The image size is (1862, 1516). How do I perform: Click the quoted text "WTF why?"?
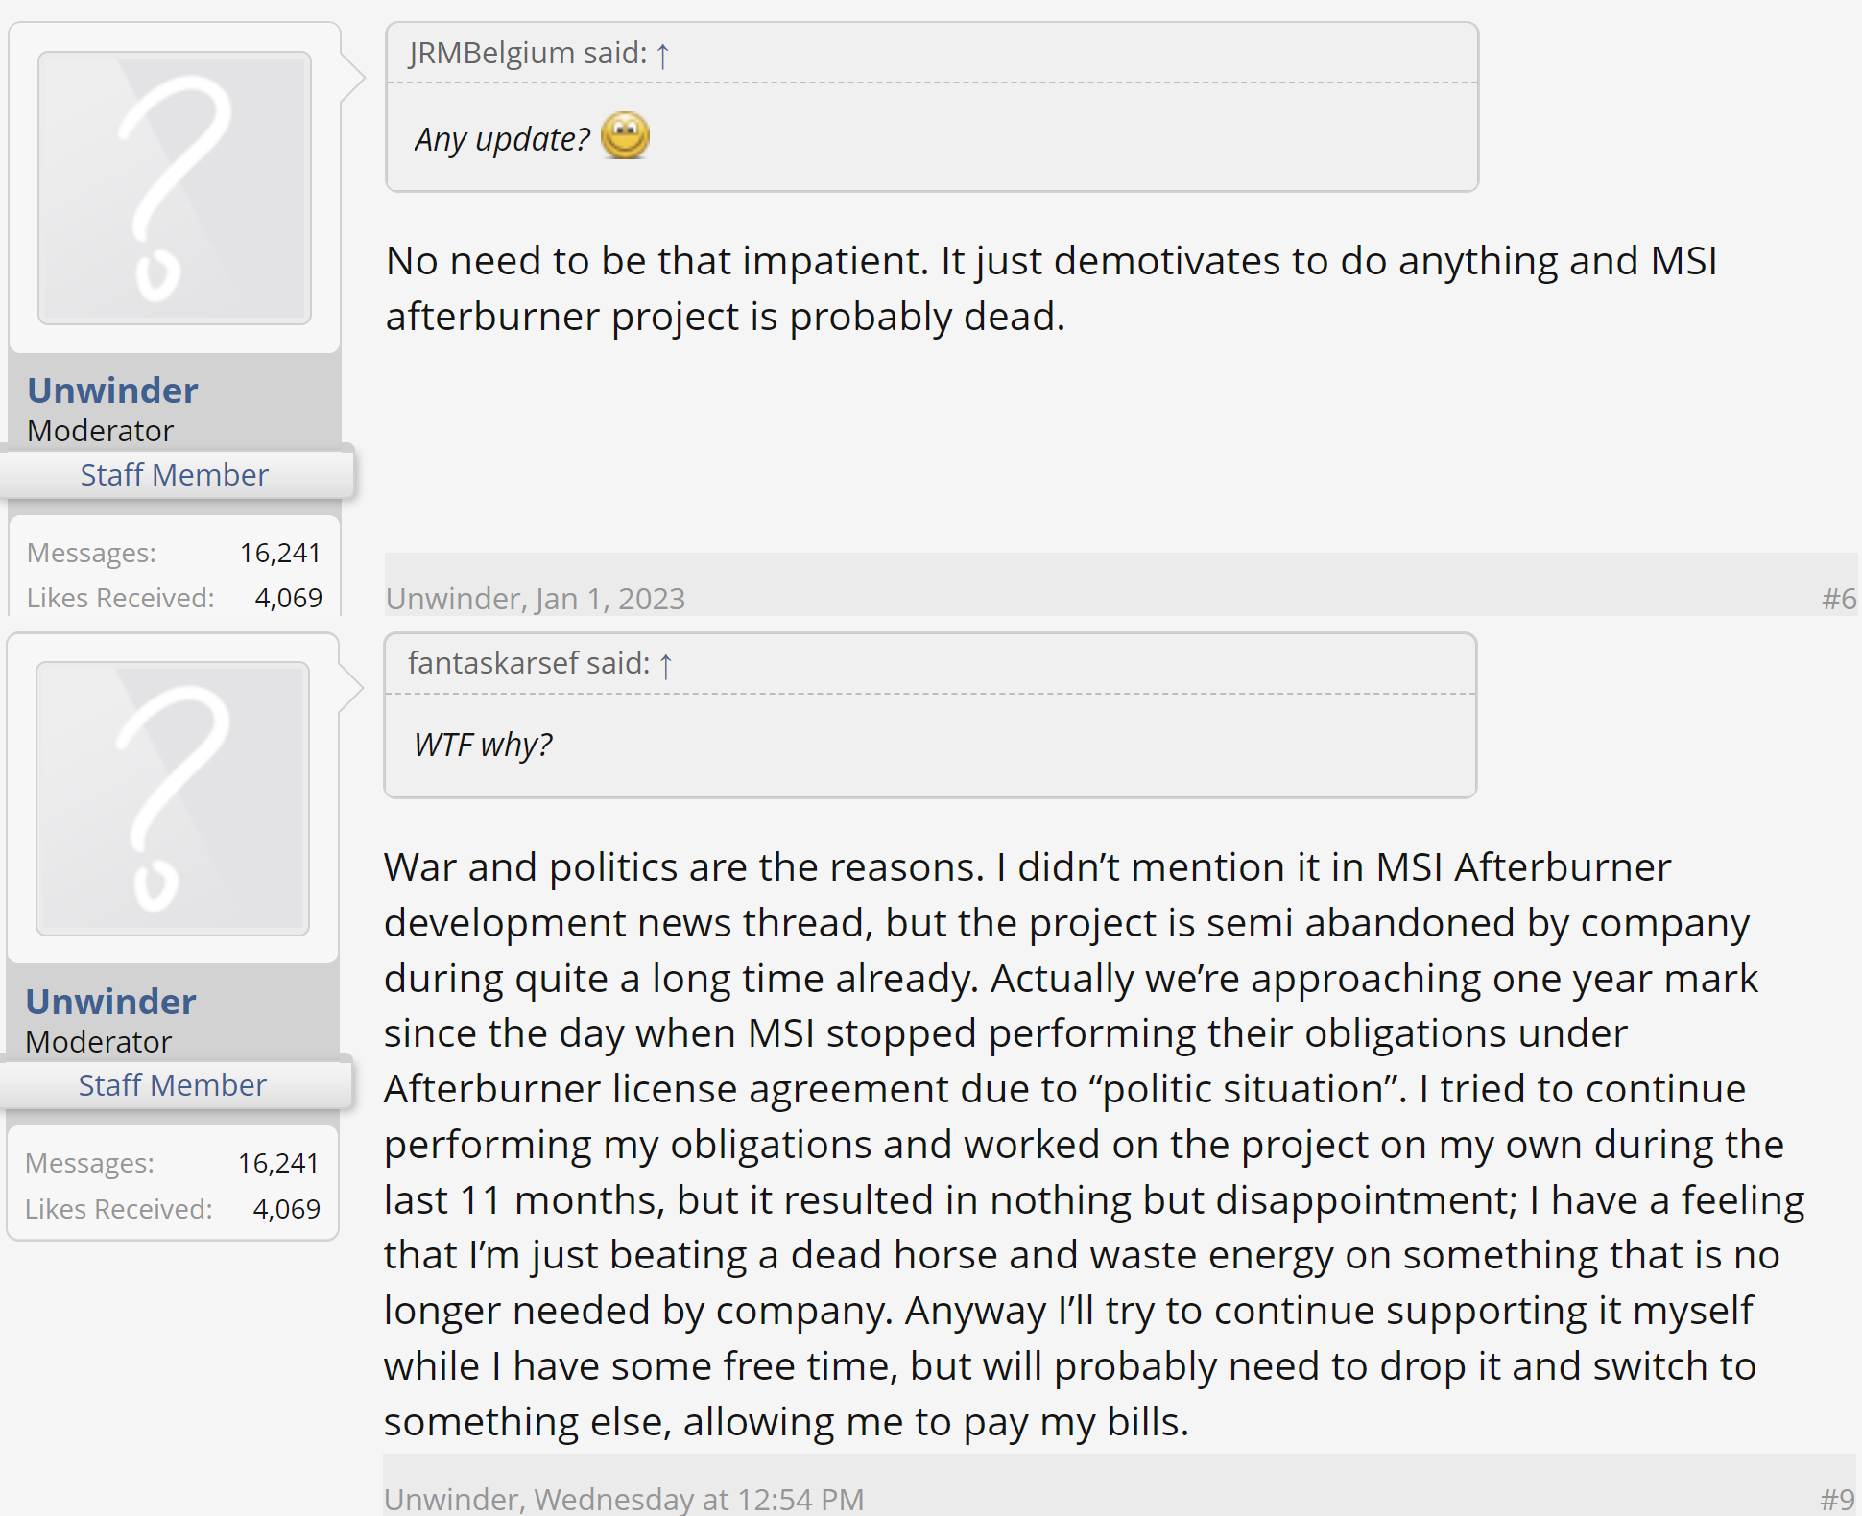pos(483,746)
